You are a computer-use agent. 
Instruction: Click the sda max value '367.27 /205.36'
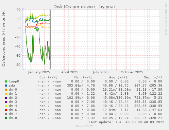(x=148, y=86)
